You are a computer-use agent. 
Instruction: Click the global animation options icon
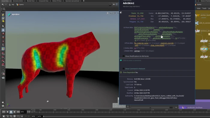(4, 117)
